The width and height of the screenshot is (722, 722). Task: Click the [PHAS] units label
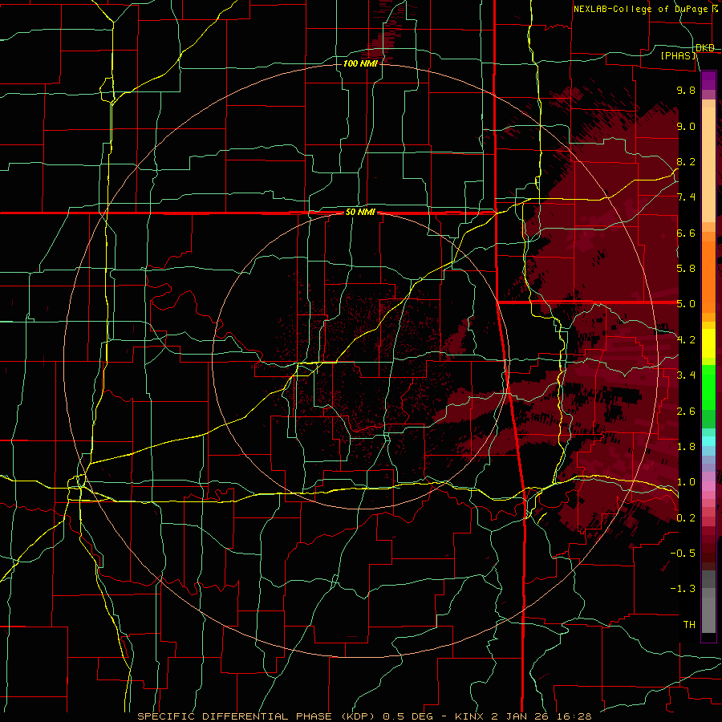tap(678, 56)
